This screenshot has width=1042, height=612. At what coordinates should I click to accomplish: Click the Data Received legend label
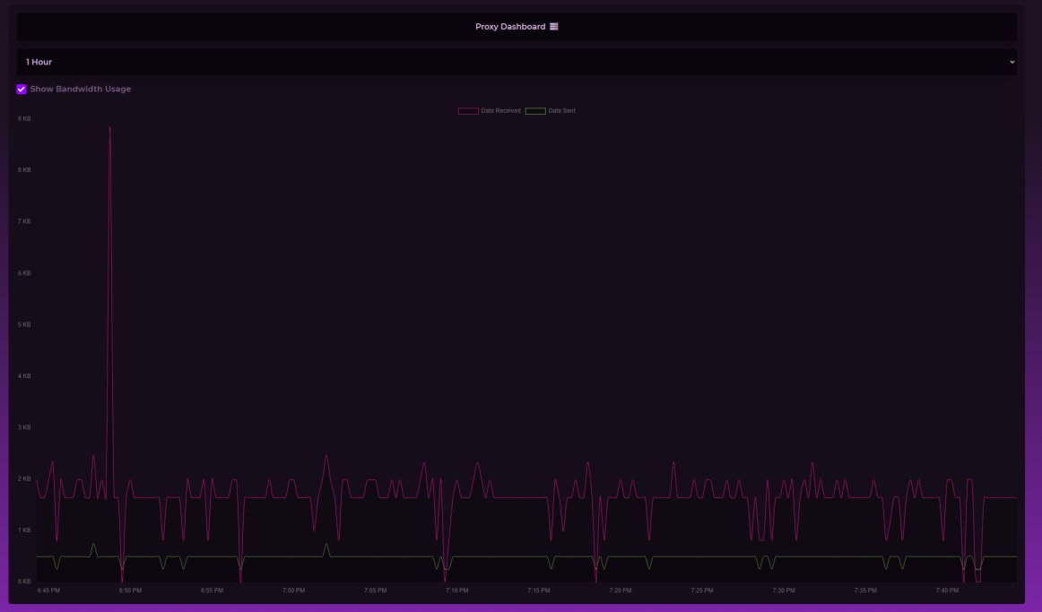pyautogui.click(x=500, y=111)
